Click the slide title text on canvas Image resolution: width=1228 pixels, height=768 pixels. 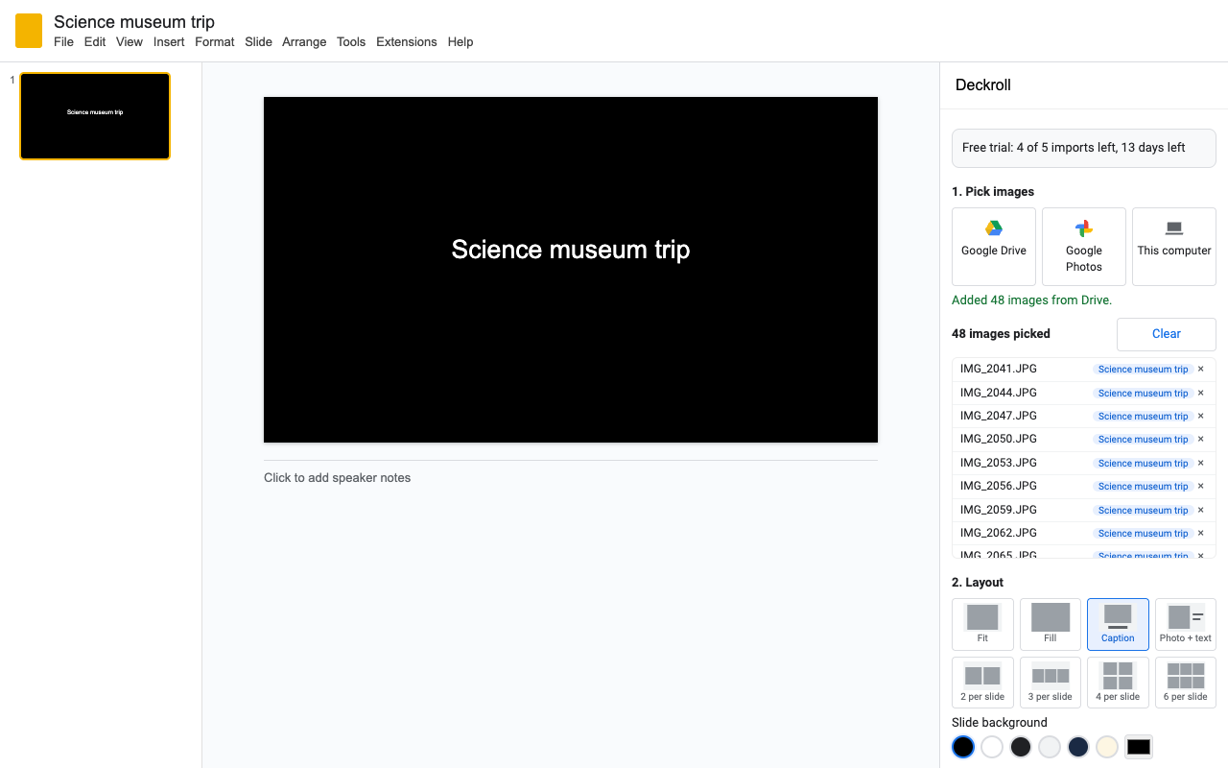(571, 250)
